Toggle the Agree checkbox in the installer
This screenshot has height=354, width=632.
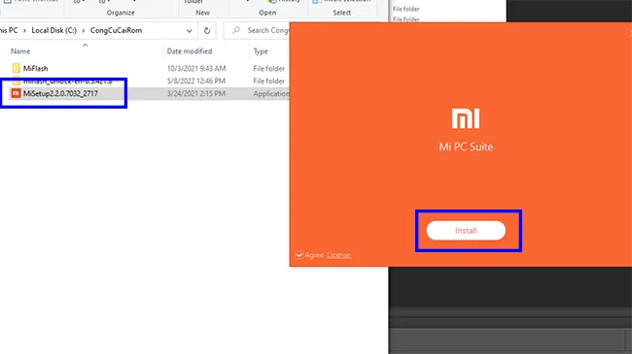[299, 255]
